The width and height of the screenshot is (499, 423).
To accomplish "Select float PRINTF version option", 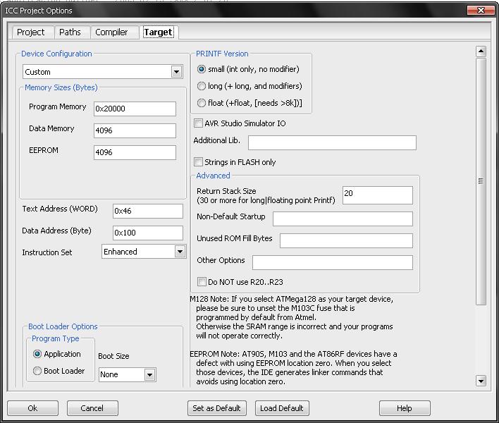I will 202,103.
